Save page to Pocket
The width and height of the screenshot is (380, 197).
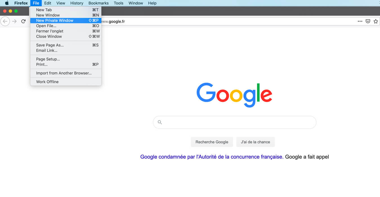(368, 21)
